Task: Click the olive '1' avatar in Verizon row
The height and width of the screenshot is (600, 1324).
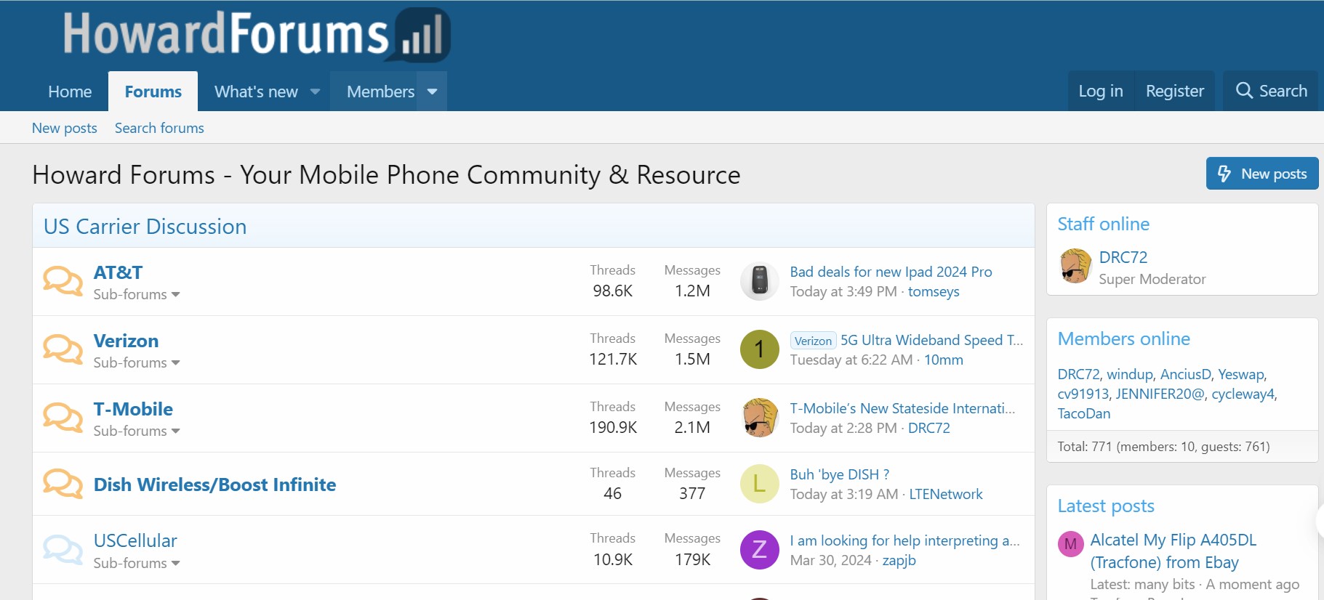Action: point(759,349)
